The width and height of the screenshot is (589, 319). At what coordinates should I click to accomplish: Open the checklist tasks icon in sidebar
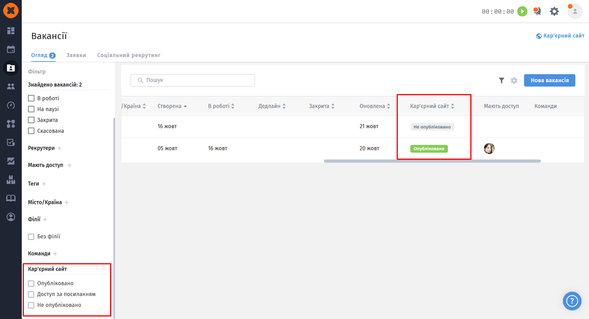pyautogui.click(x=11, y=142)
